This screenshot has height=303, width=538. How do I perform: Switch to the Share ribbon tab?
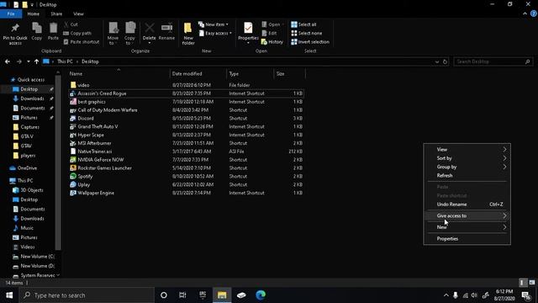point(56,13)
